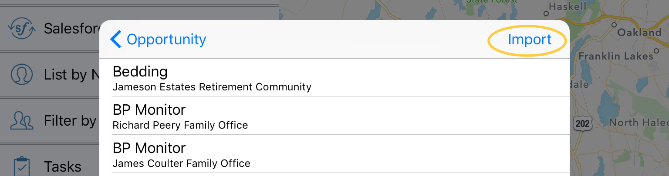Click the Franklin Lakes map label
The height and width of the screenshot is (176, 669).
[616, 56]
